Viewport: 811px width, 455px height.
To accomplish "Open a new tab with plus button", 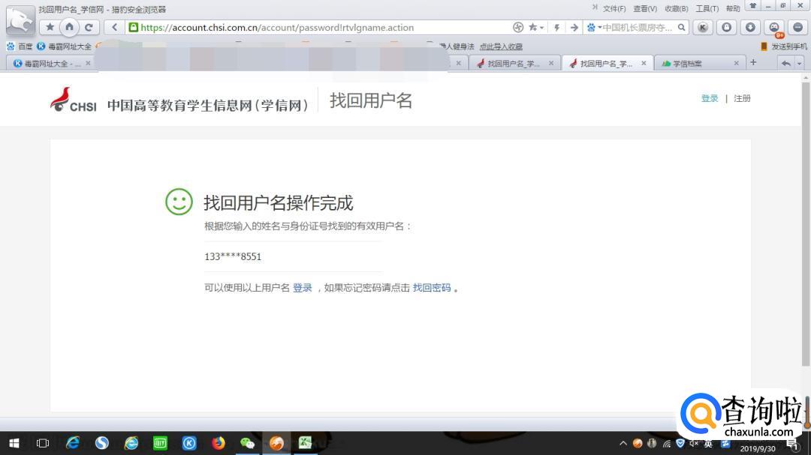I will click(x=753, y=62).
